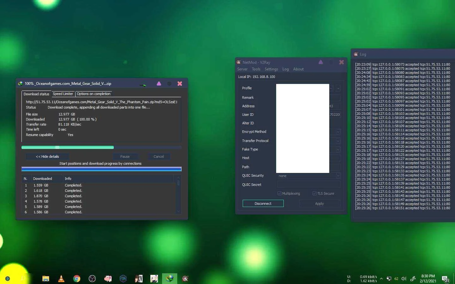This screenshot has height=284, width=455.
Task: Toggle the TLS Secure checkbox
Action: (x=314, y=193)
